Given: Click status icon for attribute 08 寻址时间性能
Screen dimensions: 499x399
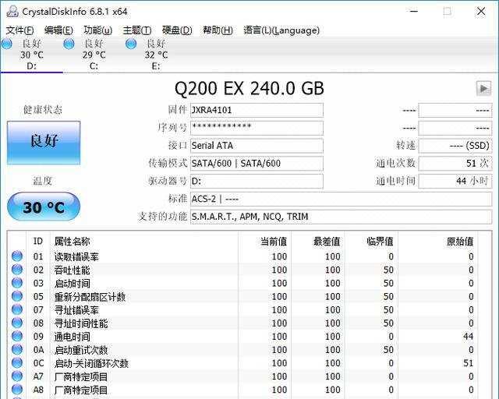Looking at the screenshot, I should tap(17, 323).
